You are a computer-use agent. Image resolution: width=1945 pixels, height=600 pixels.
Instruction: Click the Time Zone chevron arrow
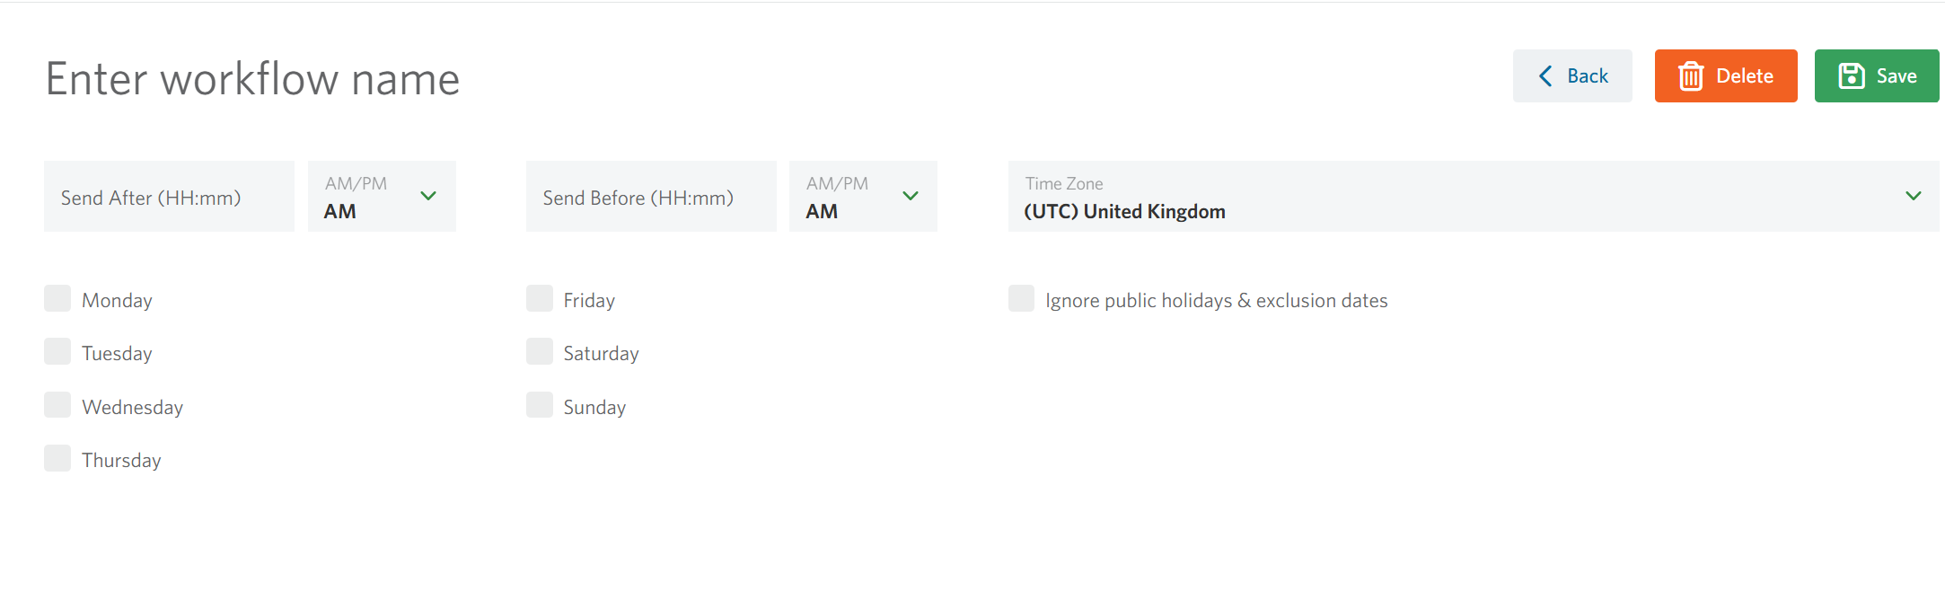tap(1914, 196)
